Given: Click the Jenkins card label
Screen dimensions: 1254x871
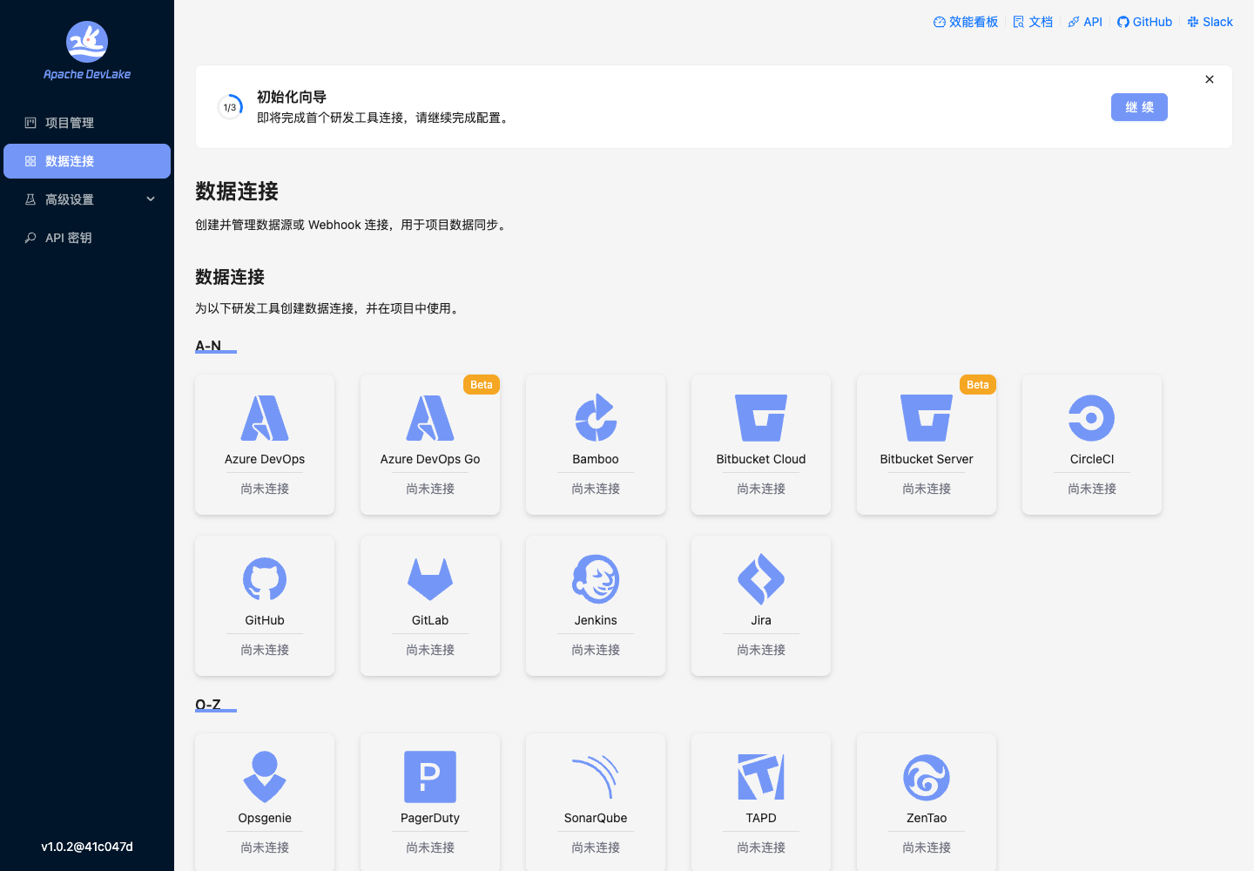Looking at the screenshot, I should point(596,620).
